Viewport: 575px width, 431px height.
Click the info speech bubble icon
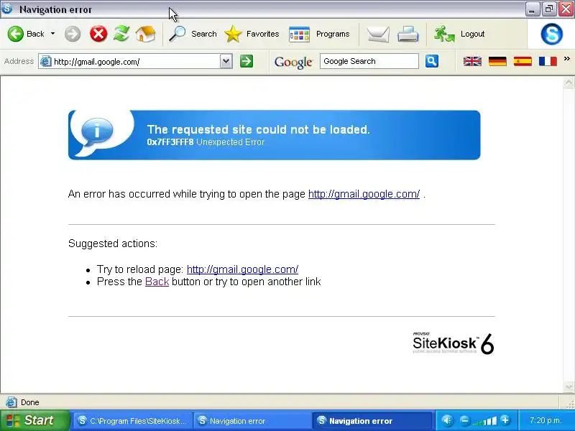tap(97, 131)
